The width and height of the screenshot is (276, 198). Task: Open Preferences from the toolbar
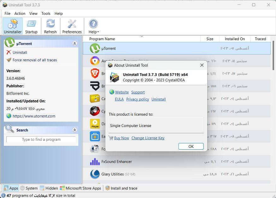point(72,26)
